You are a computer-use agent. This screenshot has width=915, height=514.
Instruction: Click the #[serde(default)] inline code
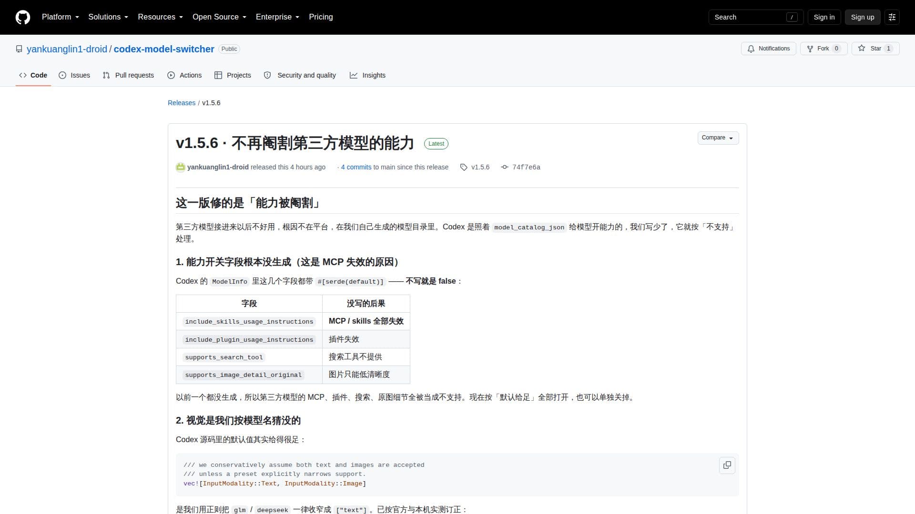point(350,282)
